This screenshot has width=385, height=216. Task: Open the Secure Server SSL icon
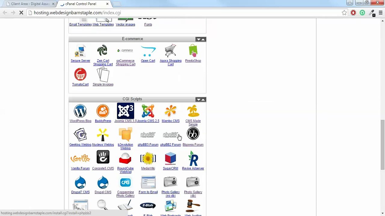point(80,51)
